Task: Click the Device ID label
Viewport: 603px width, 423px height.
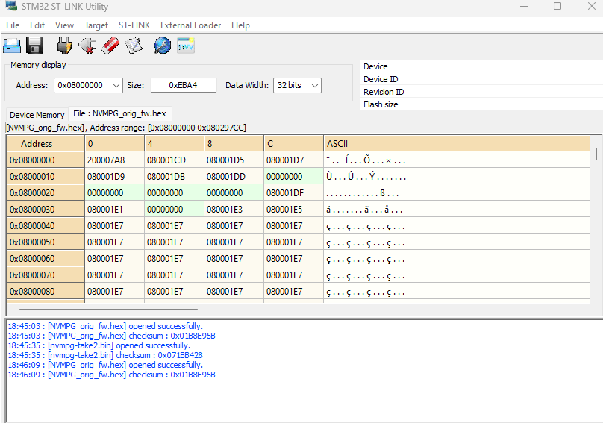Action: click(x=381, y=79)
